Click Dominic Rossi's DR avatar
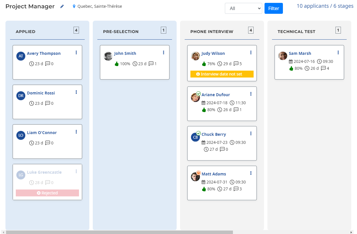This screenshot has width=357, height=234. point(21,96)
